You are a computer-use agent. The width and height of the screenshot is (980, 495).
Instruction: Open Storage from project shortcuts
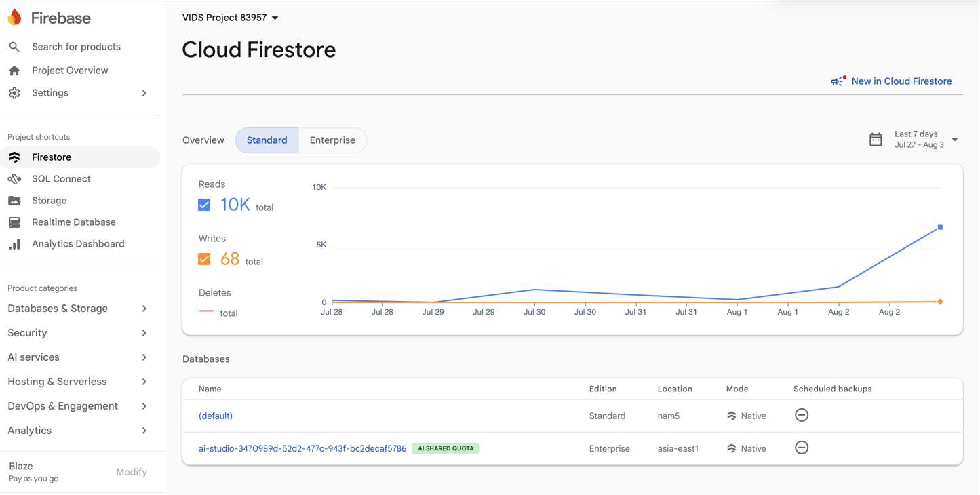tap(50, 201)
